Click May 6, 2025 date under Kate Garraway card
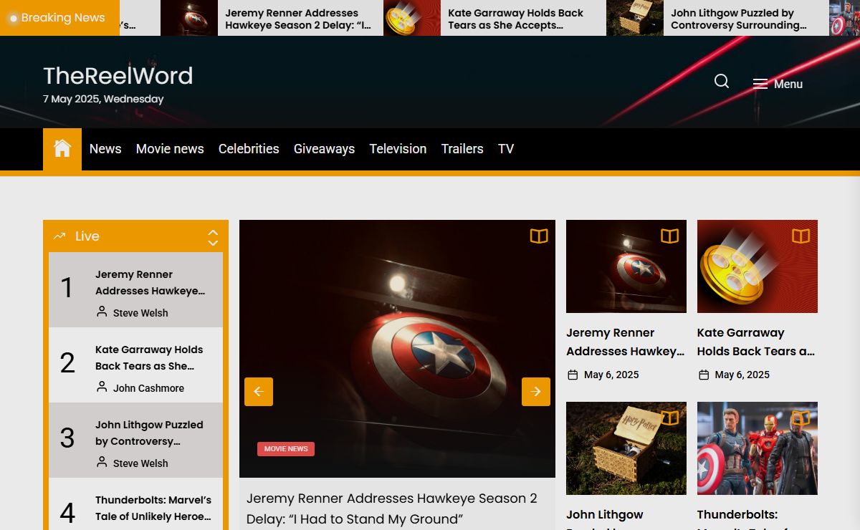 [x=742, y=375]
